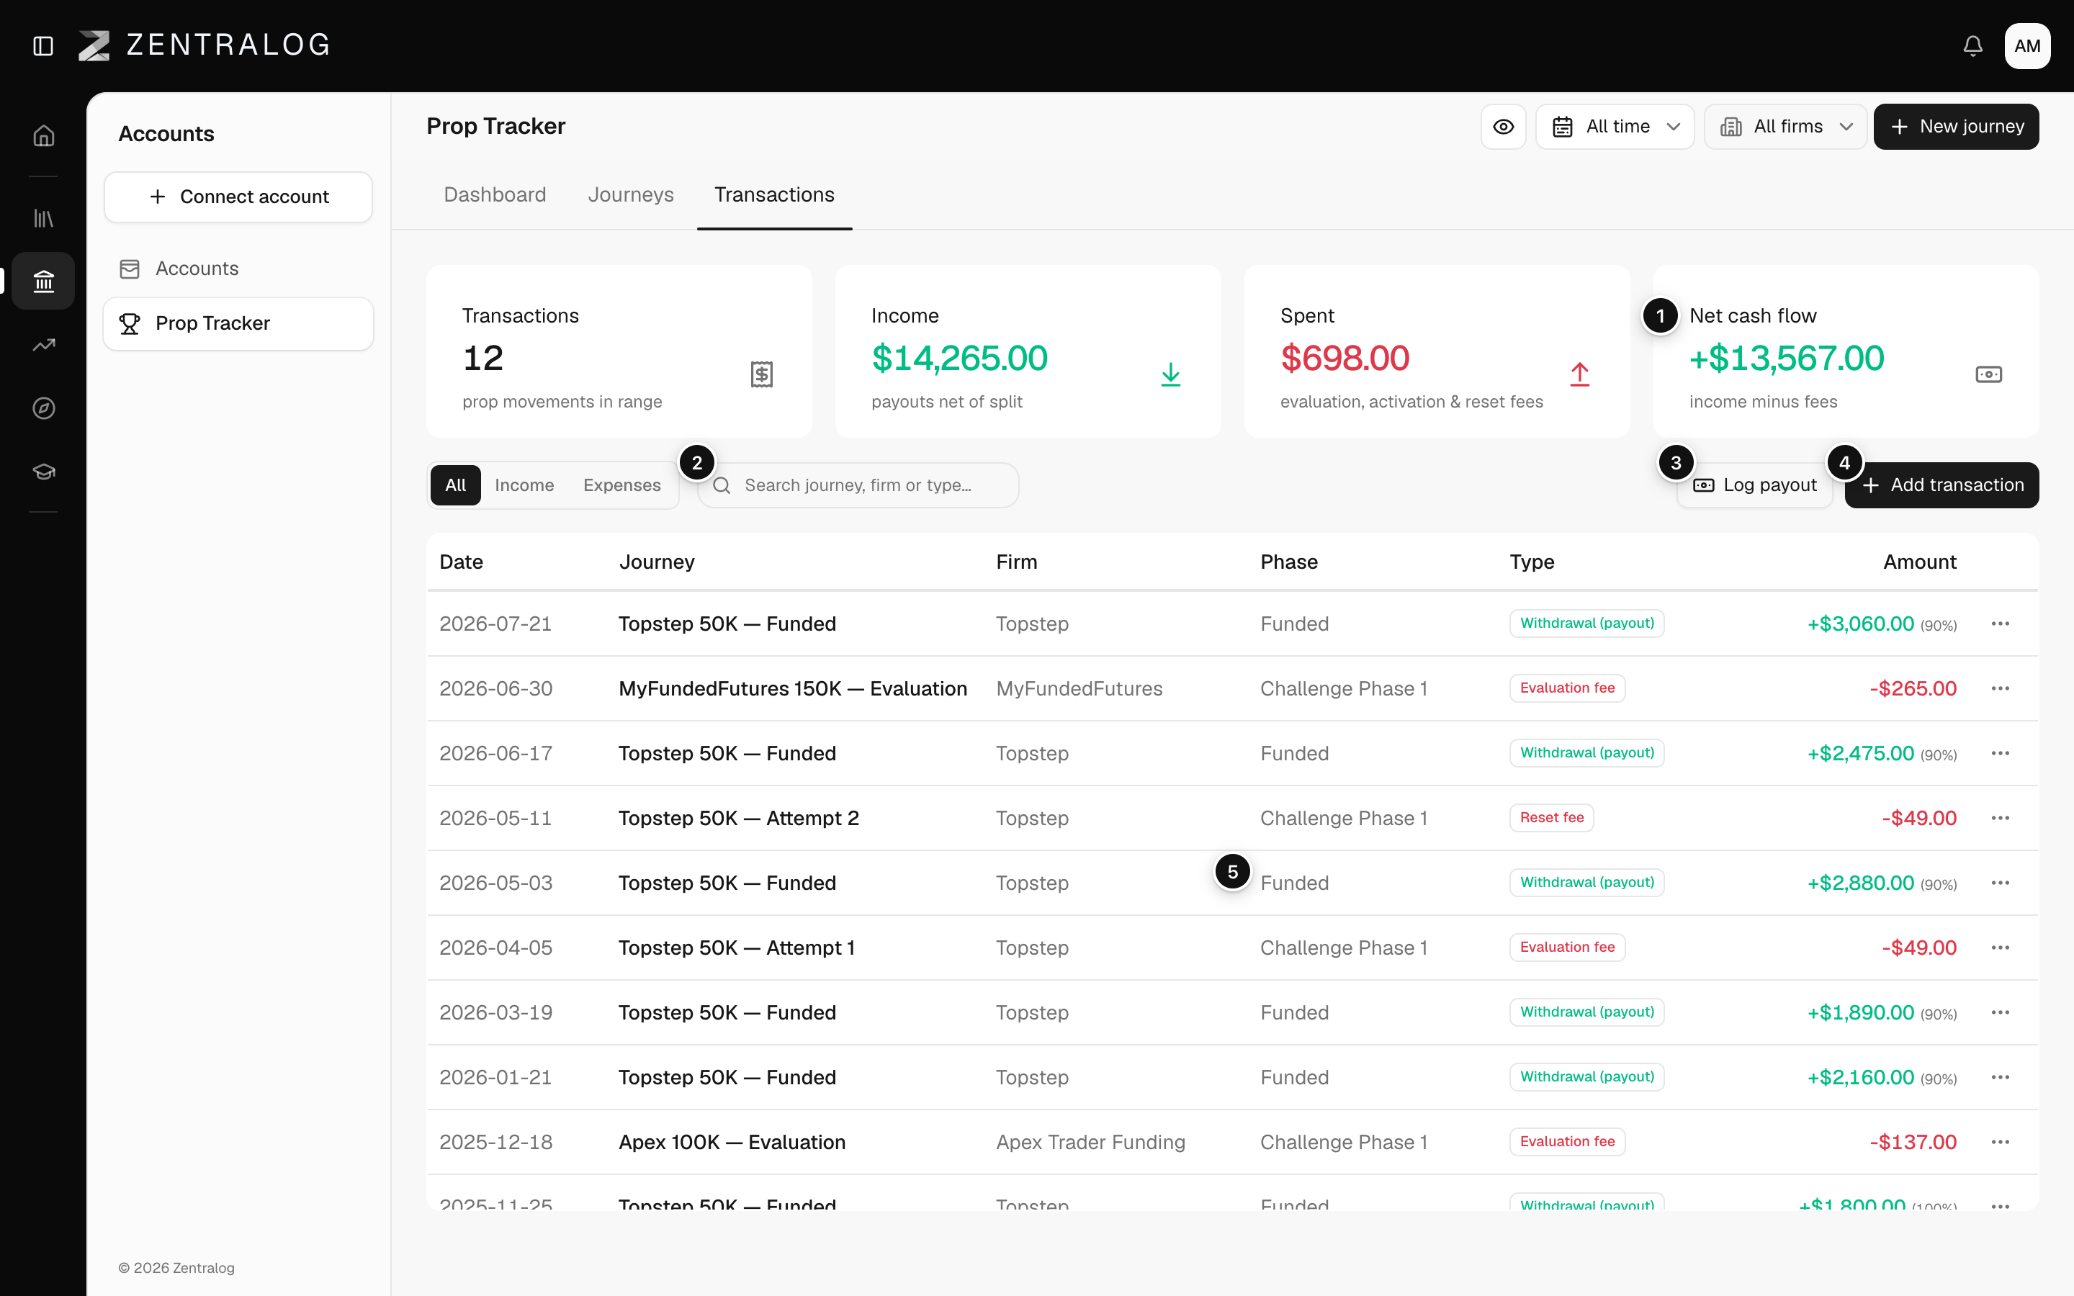
Task: Click the Date column header
Action: 461,562
